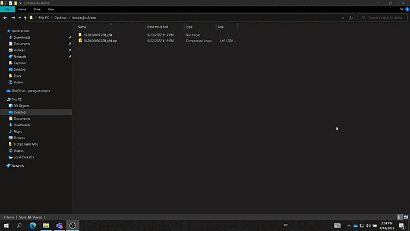Screen dimensions: 410x231
Task: Open pinned Documents under Quick access
Action: (21, 43)
